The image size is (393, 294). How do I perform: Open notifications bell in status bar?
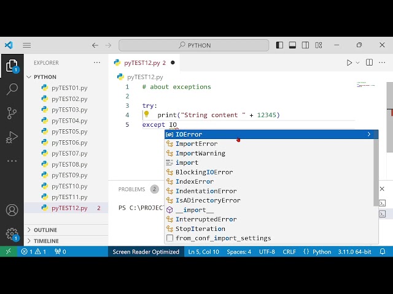[x=383, y=252]
